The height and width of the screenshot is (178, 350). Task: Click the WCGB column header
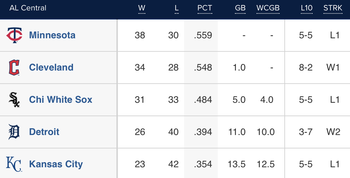click(x=268, y=8)
